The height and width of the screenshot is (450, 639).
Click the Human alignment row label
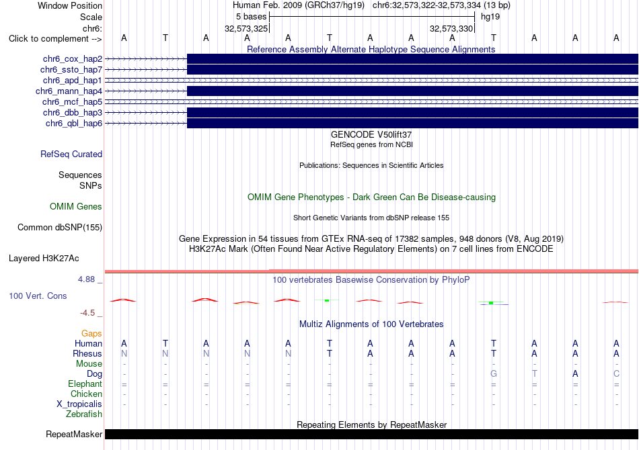coord(88,344)
